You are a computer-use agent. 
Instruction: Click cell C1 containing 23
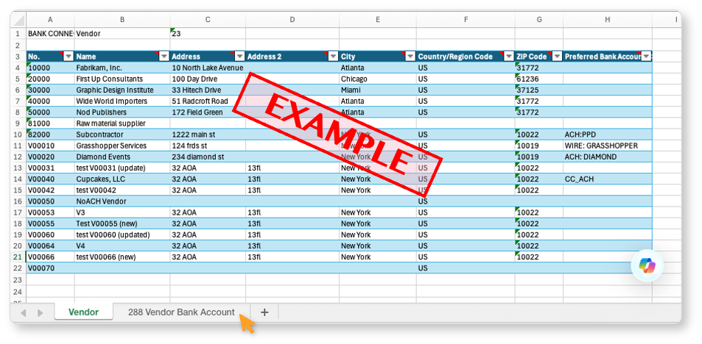(x=208, y=34)
